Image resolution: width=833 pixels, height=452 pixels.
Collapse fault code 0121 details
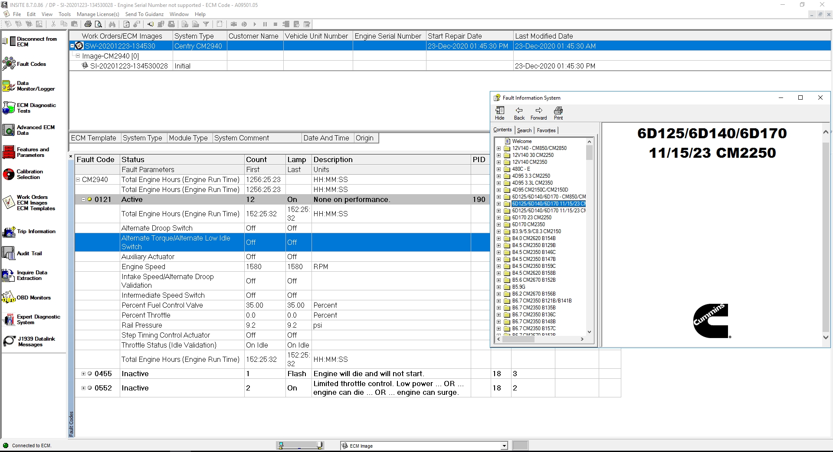(83, 199)
